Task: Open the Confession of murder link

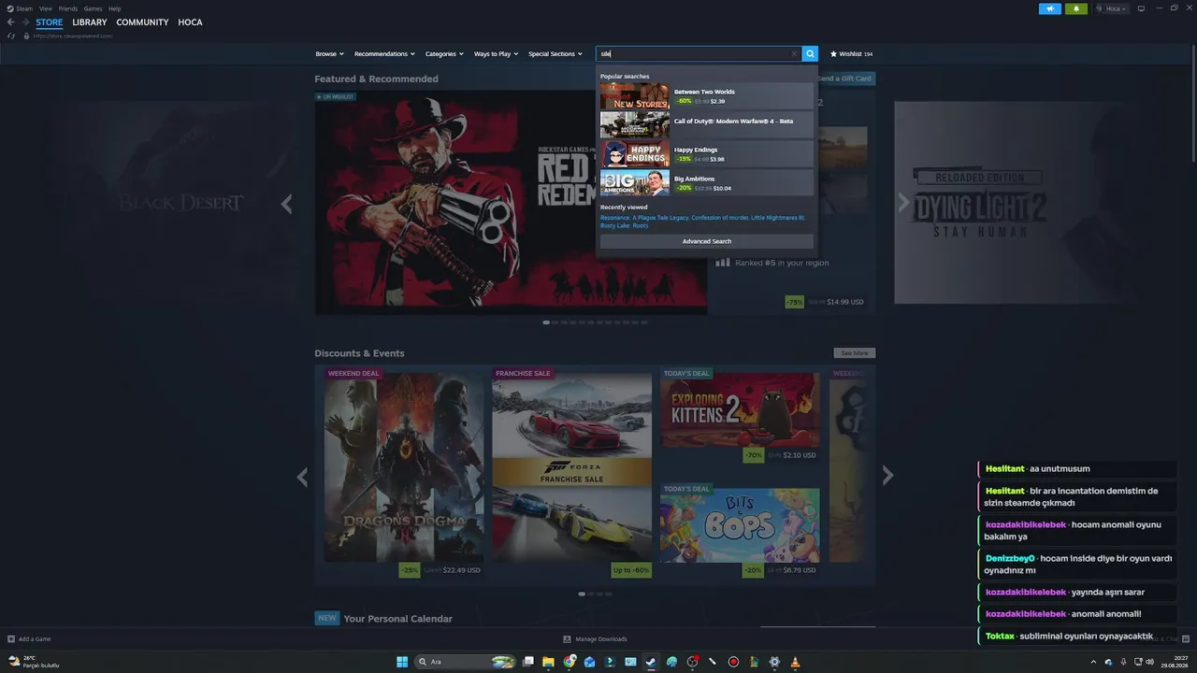Action: coord(720,217)
